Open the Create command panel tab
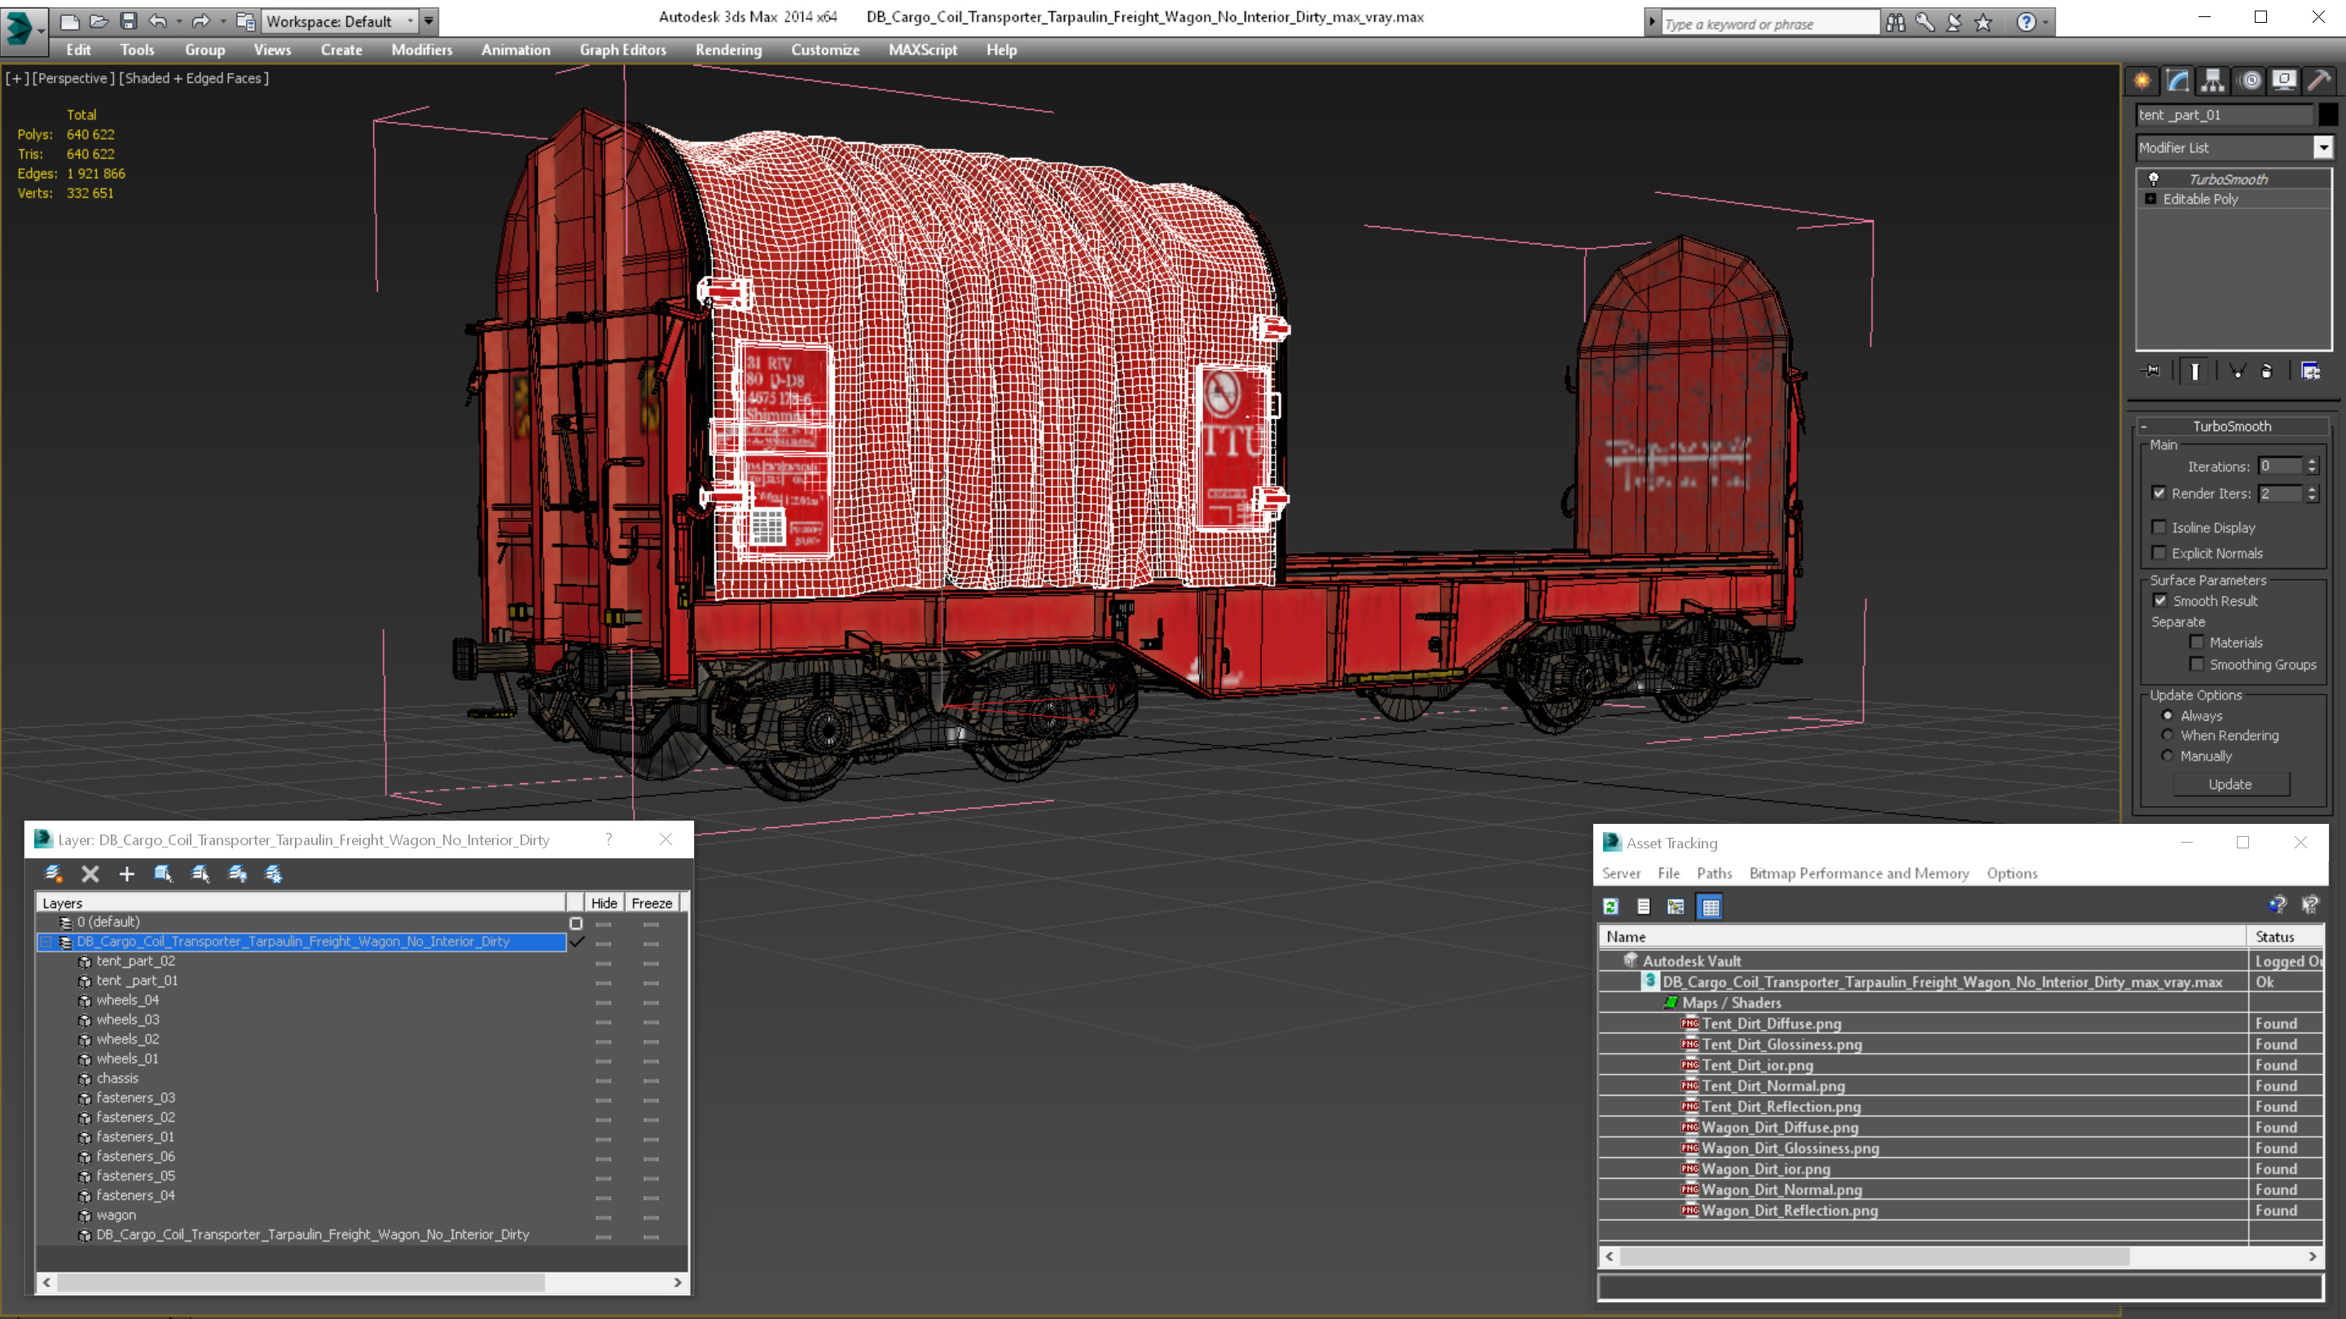This screenshot has height=1319, width=2346. point(2142,80)
